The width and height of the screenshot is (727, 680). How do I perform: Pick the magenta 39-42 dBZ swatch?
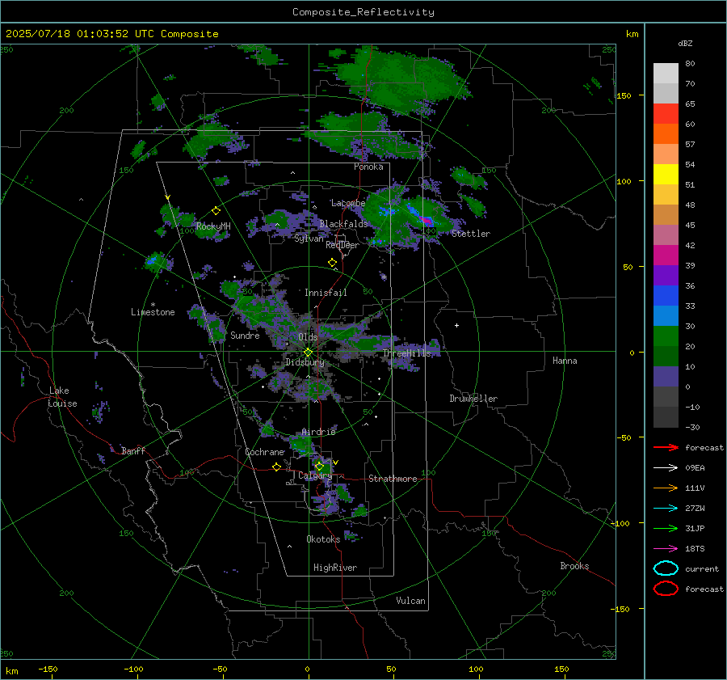coord(666,256)
